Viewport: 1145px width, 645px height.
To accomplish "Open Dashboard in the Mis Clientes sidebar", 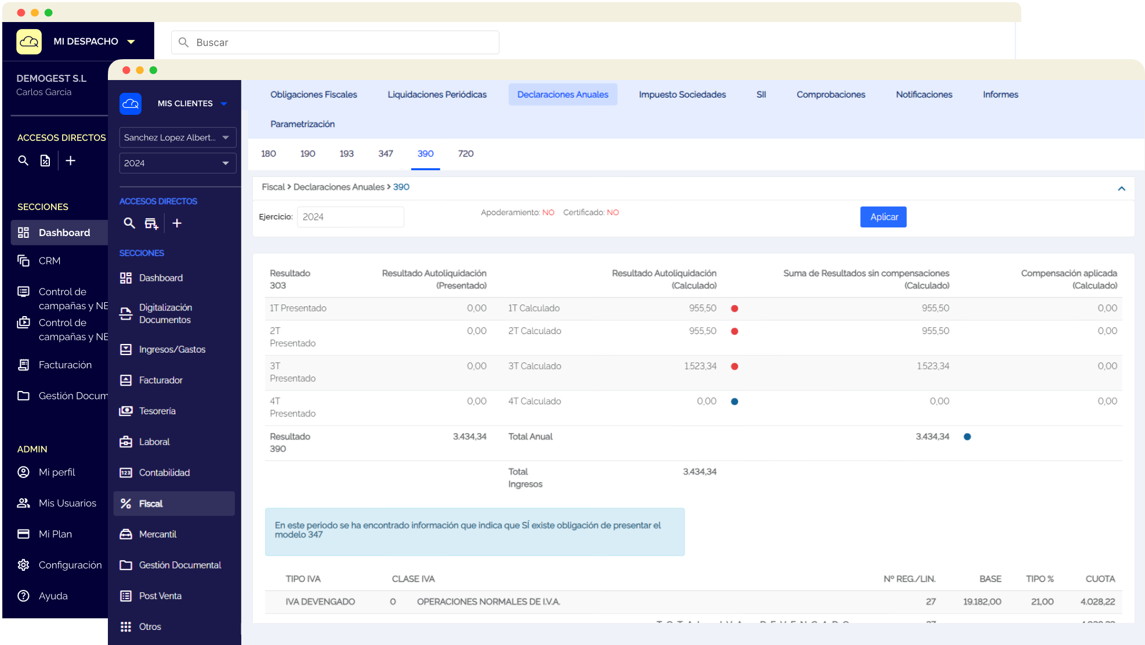I will click(x=174, y=278).
